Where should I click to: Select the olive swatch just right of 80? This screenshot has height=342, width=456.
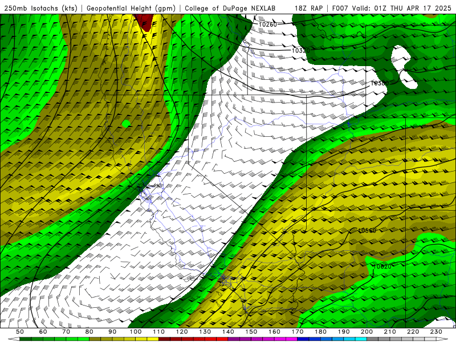point(95,339)
